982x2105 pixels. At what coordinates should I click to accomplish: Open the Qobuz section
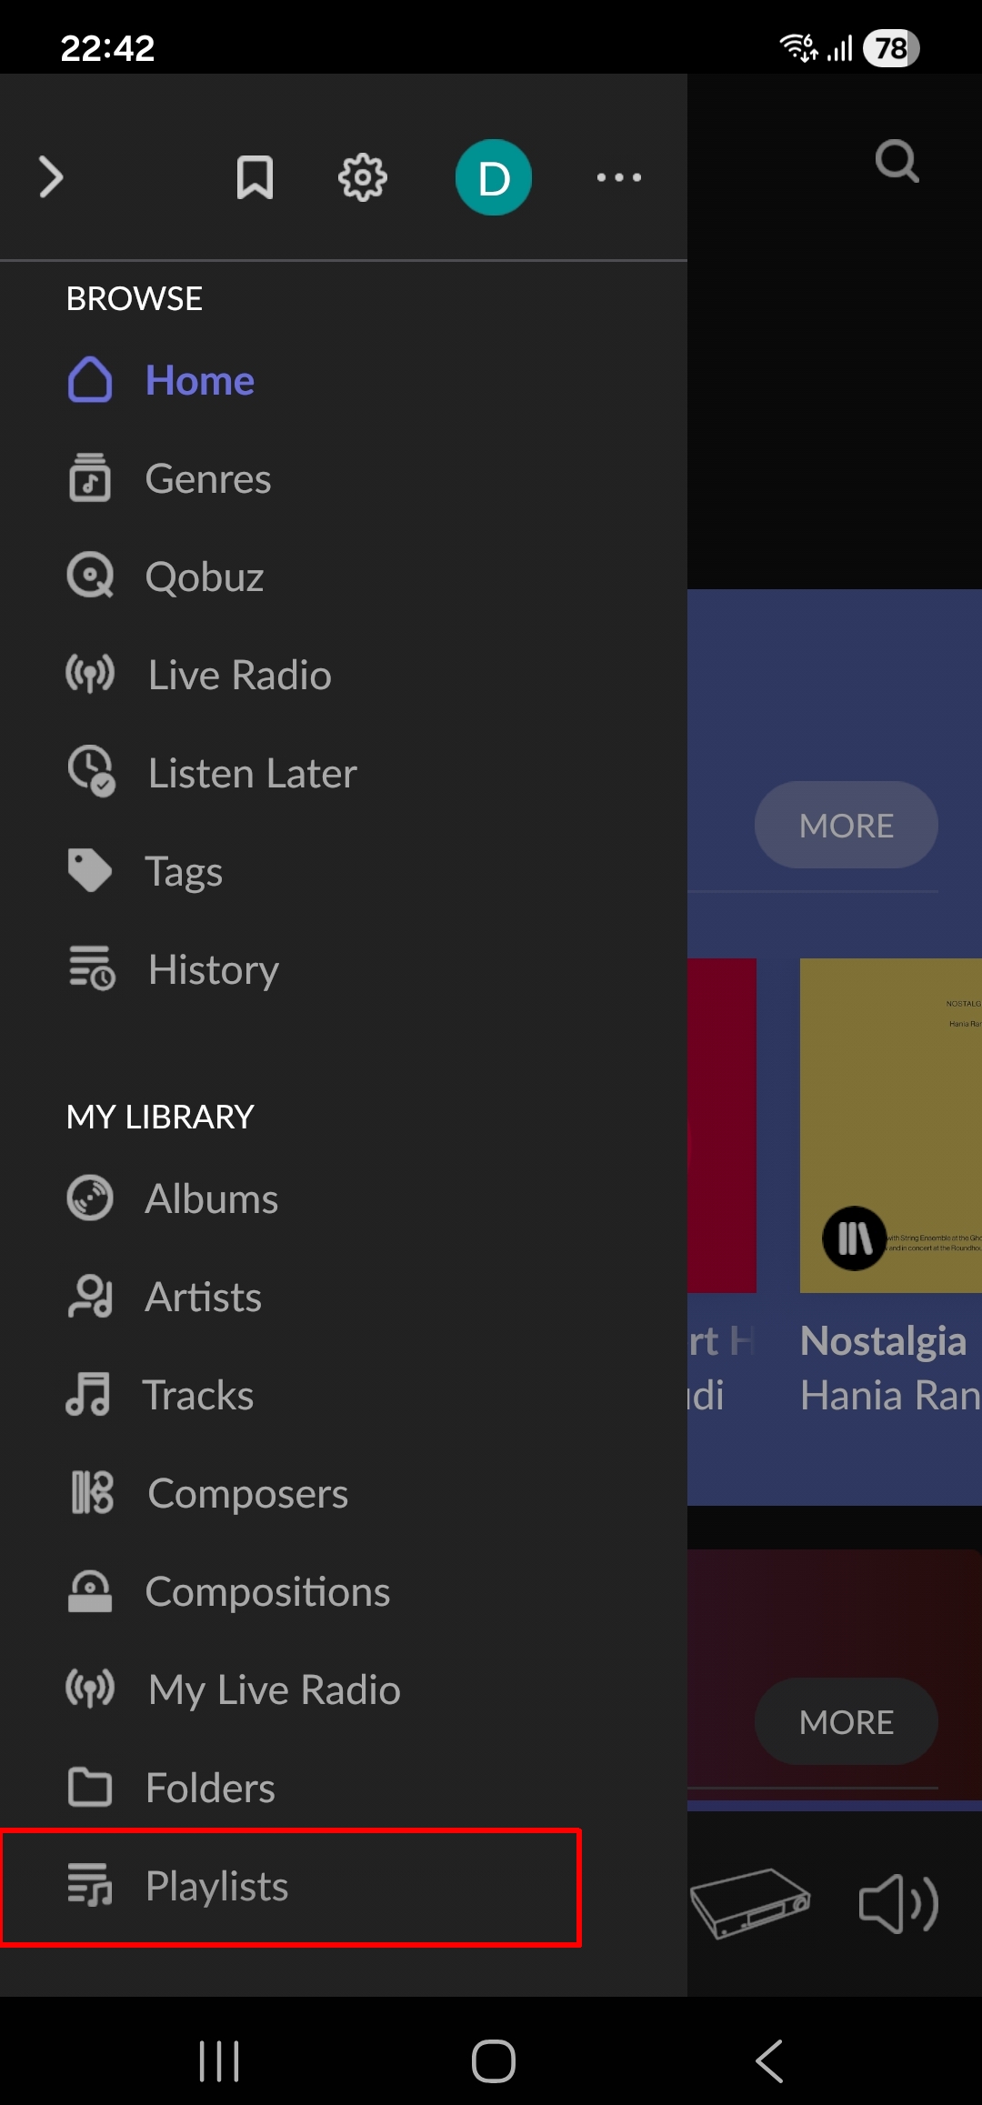click(x=204, y=576)
